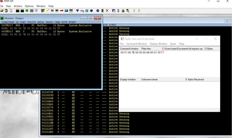Click the timestamp row 0013072F
232x138 pixels.
(x=47, y=92)
